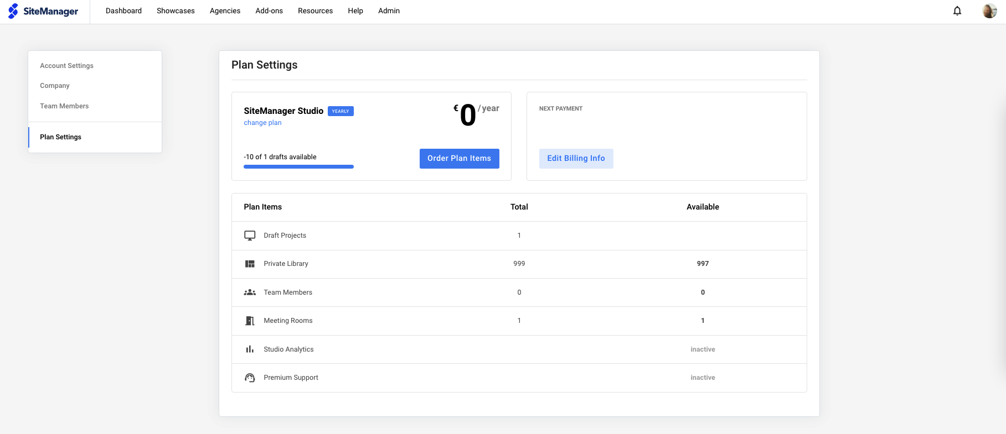Click the Premium Support row label

[x=291, y=378]
